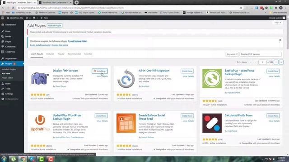Viewport: 289px width, 162px height.
Task: Visit WordPress Site from admin bar
Action: click(x=15, y=18)
